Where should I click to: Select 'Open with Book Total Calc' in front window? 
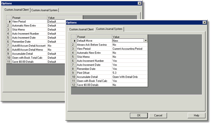(94, 81)
